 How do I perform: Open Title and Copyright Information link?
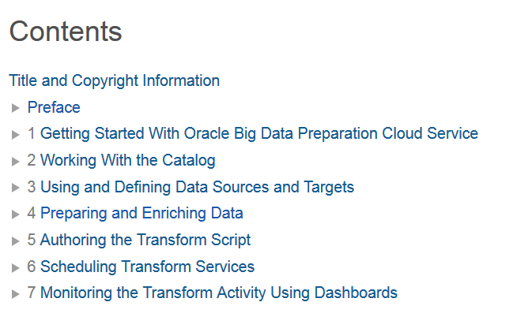click(114, 80)
